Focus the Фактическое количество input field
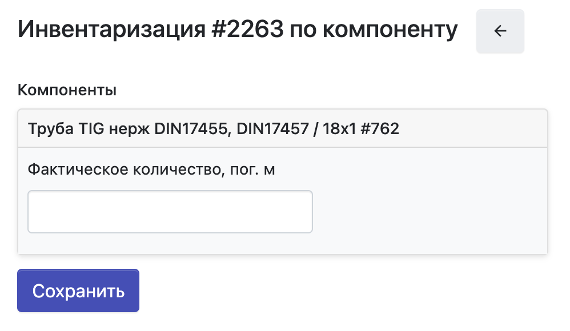Screen dimensions: 570x331 170,212
